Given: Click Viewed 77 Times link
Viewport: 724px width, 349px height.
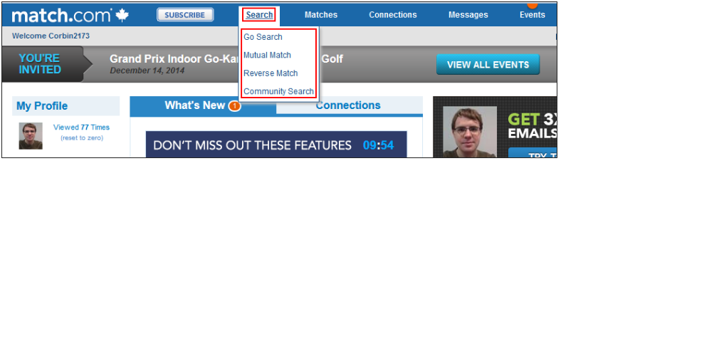Looking at the screenshot, I should point(81,127).
